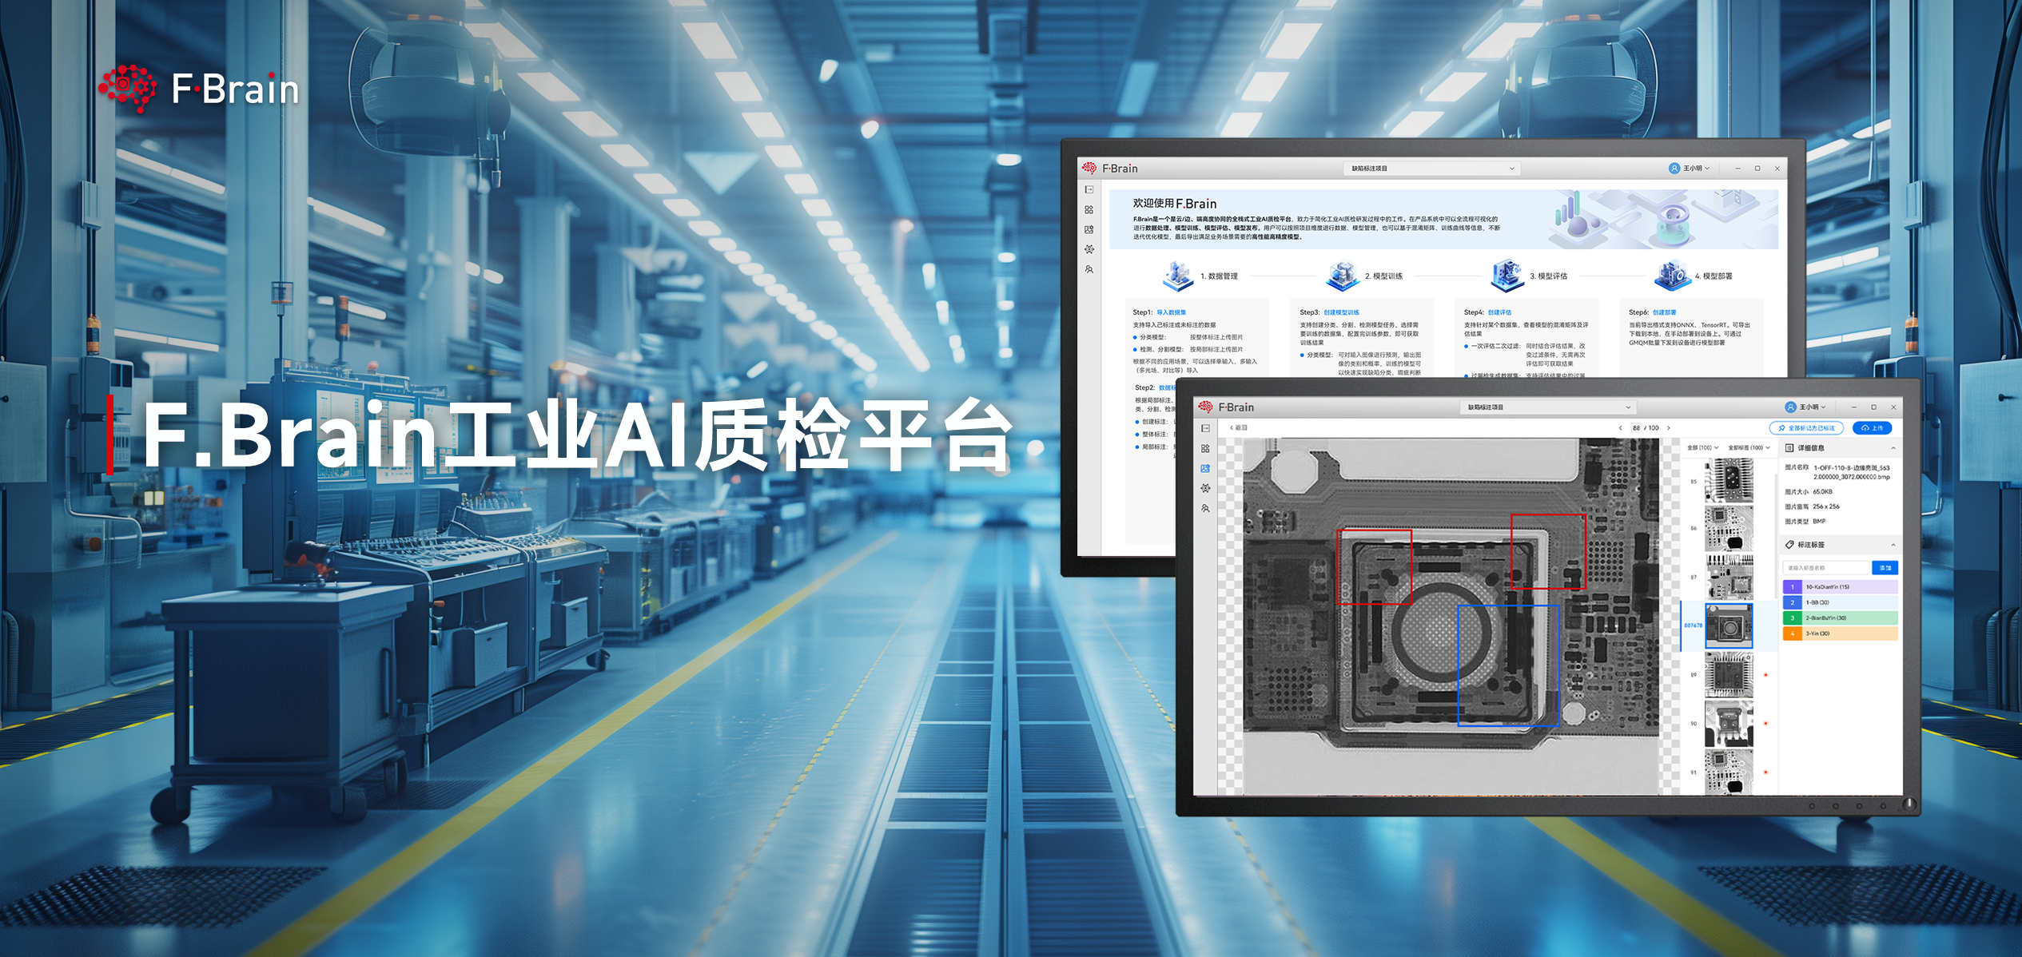Go to previous image arrow beside 88 / 100

tap(1620, 428)
